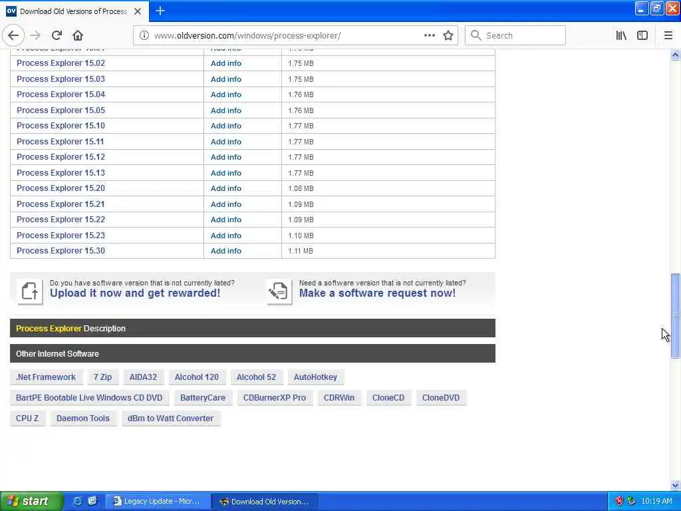The image size is (681, 511).
Task: Open the Alcohol 52 tag
Action: [256, 377]
